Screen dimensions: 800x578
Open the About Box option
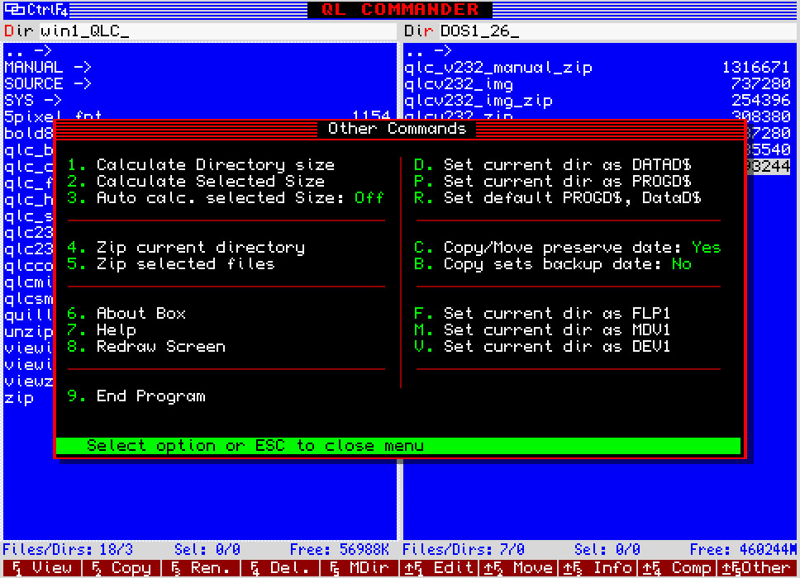pos(126,313)
